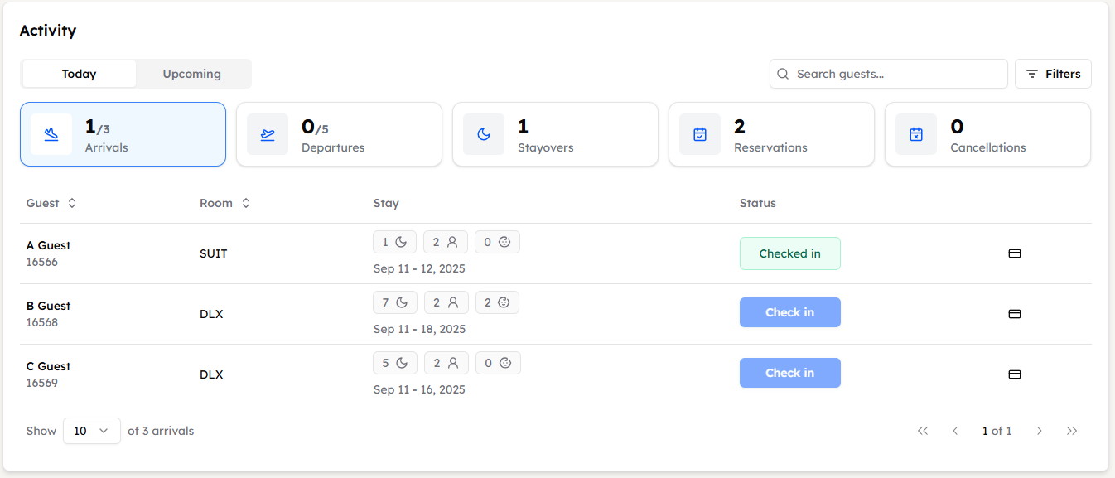Check in B Guest
1115x478 pixels.
(x=789, y=312)
